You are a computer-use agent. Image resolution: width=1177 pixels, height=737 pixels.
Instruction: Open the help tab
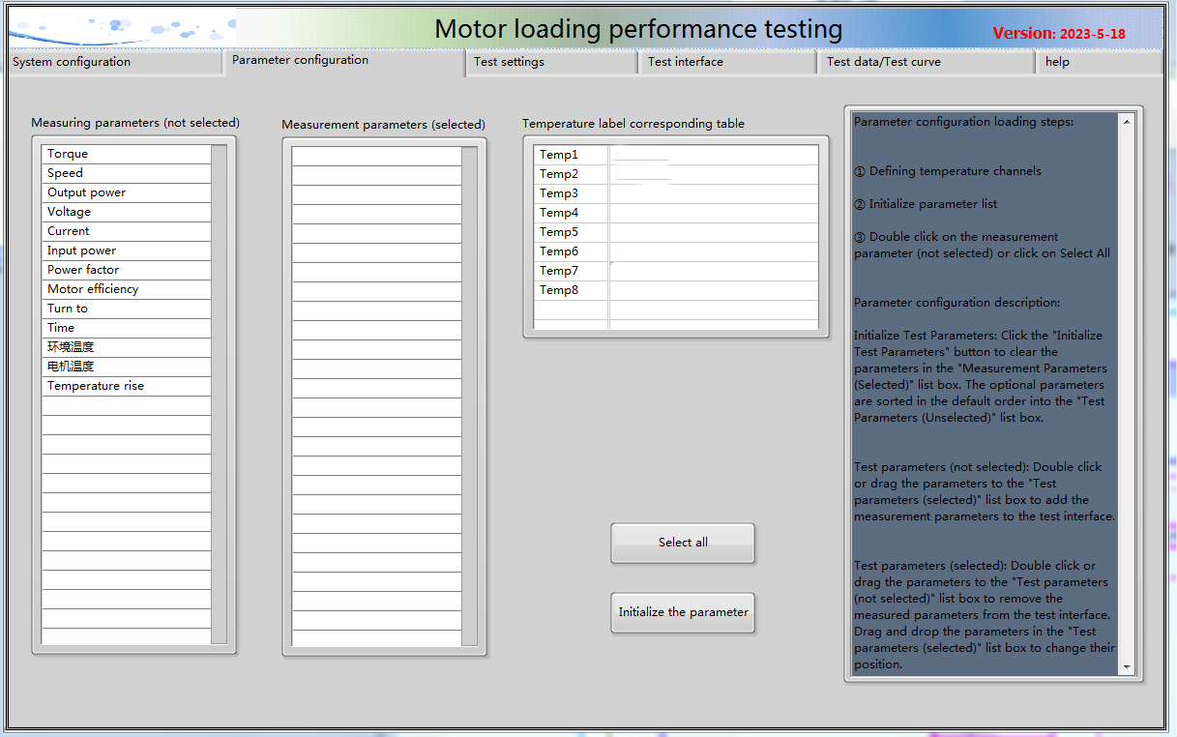point(1057,62)
